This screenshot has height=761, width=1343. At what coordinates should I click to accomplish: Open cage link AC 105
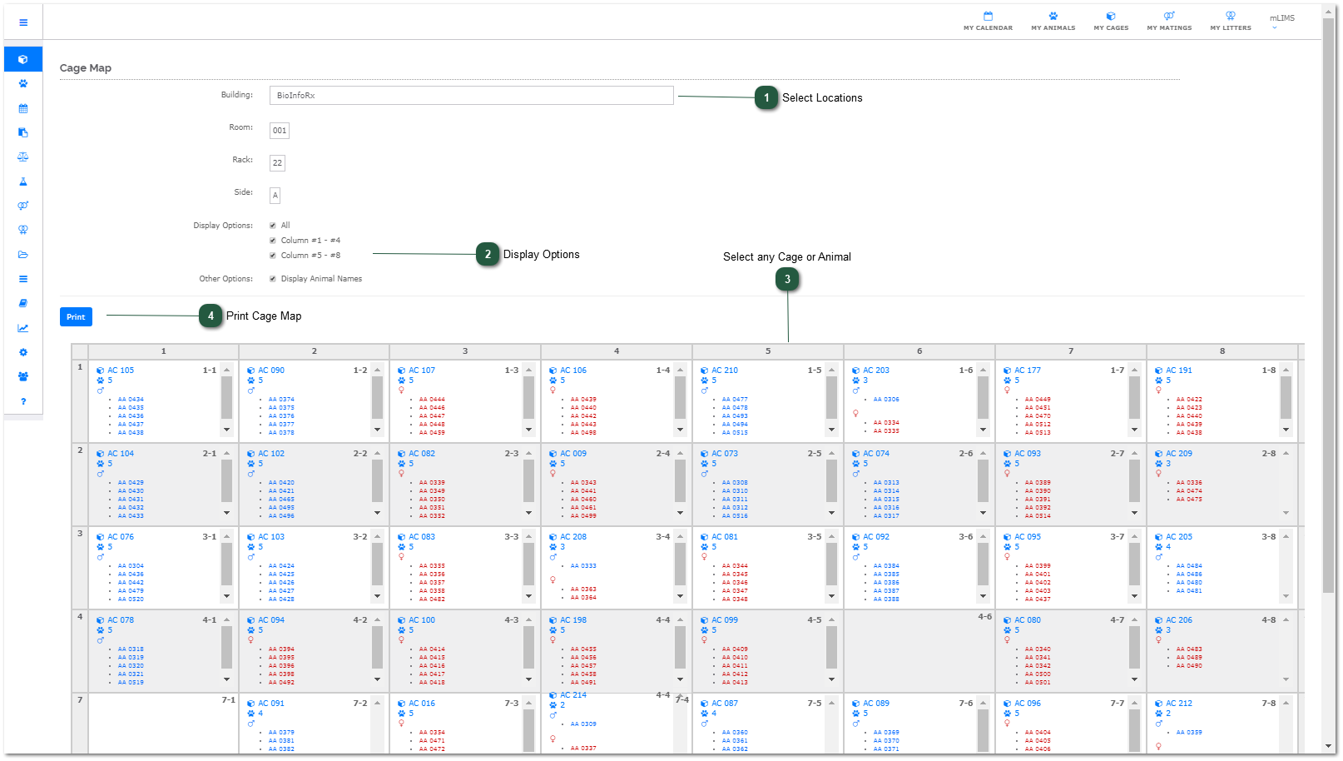click(121, 371)
